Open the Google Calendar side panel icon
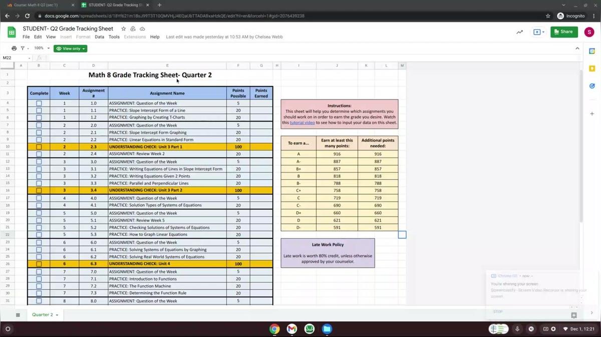 point(592,51)
